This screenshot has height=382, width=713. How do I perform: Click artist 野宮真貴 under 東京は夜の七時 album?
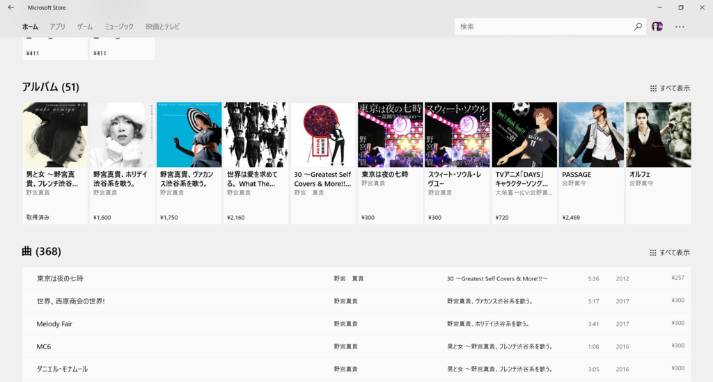click(x=373, y=184)
